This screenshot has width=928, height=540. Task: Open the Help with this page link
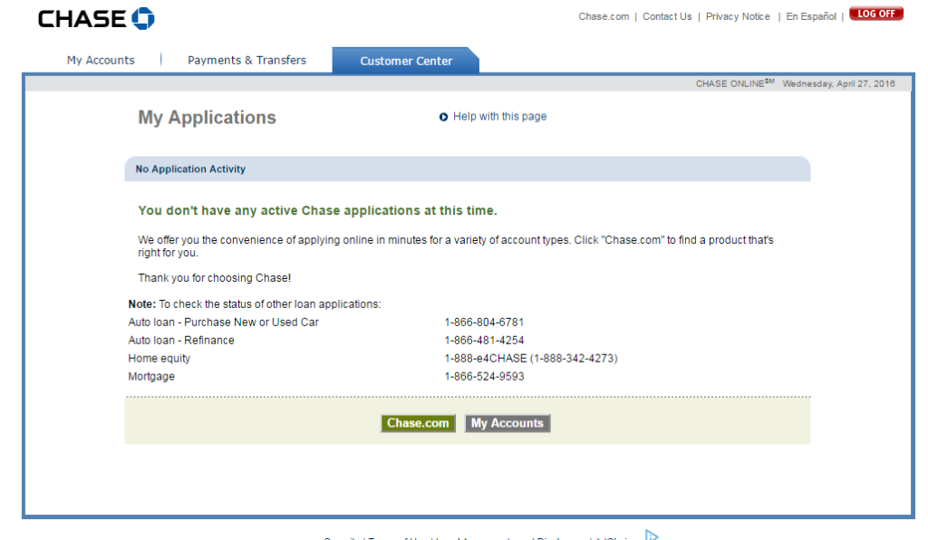(x=499, y=117)
